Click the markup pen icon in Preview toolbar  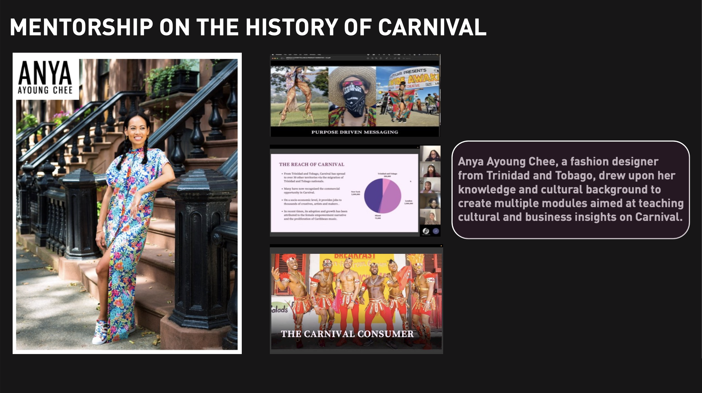pyautogui.click(x=387, y=58)
